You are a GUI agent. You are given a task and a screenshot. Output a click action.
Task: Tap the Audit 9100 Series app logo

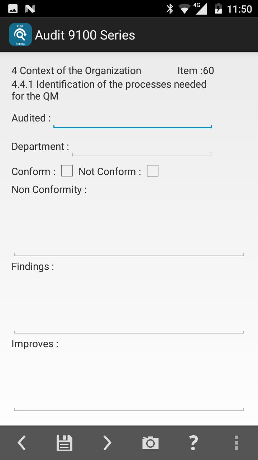coord(20,34)
